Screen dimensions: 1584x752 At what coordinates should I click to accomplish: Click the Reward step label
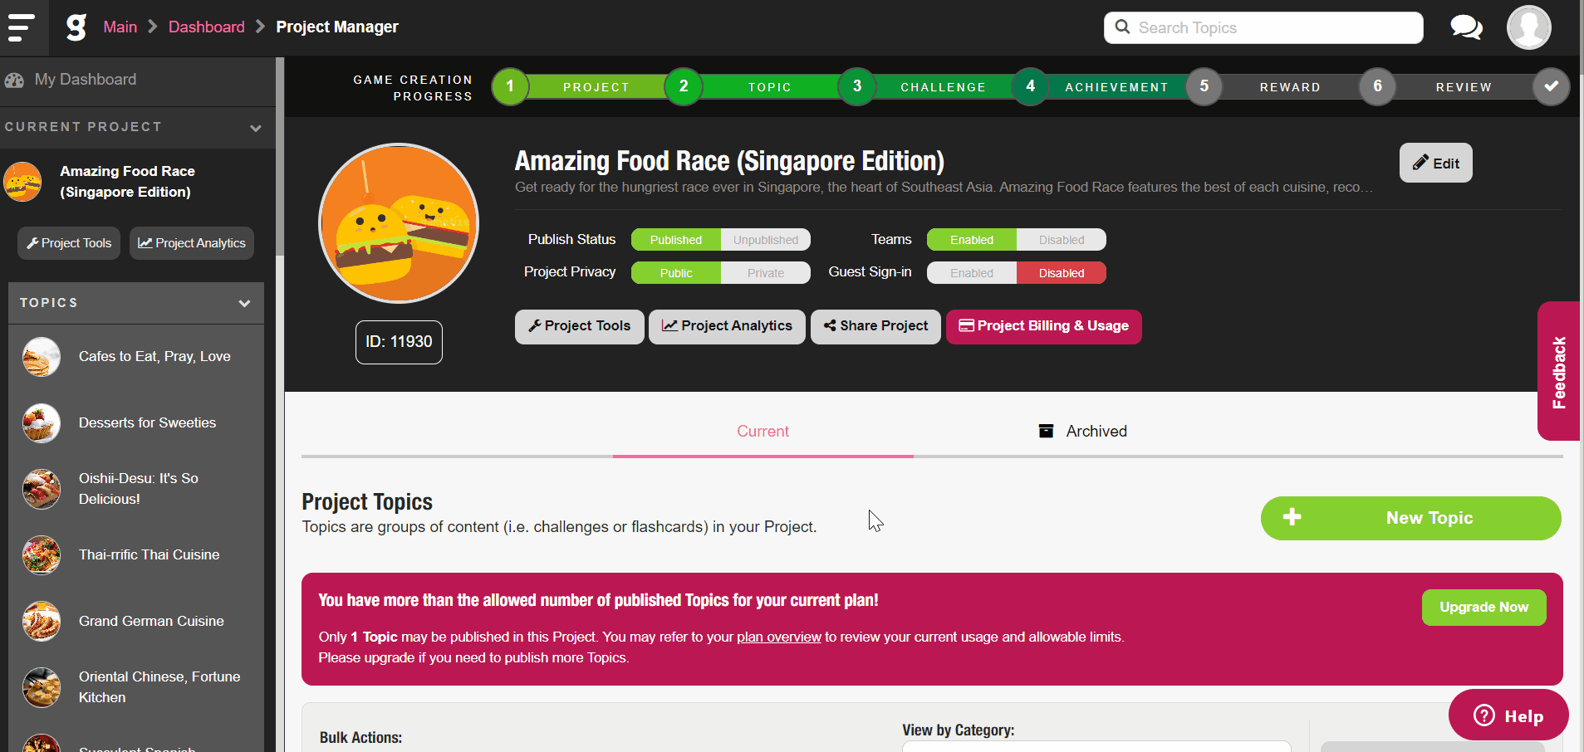point(1290,87)
